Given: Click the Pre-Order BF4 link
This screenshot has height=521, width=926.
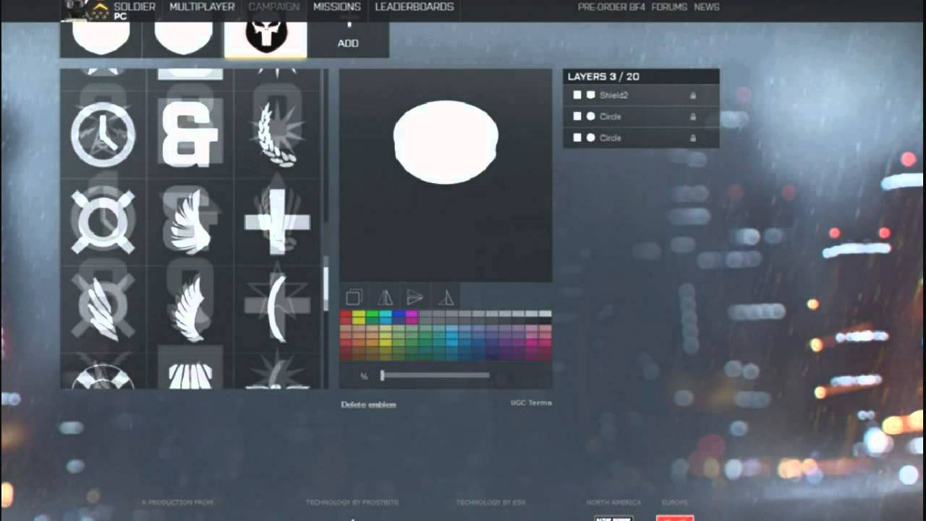Looking at the screenshot, I should tap(611, 7).
